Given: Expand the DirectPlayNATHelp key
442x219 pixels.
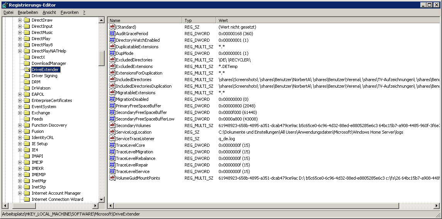Looking at the screenshot, I should tap(20, 51).
